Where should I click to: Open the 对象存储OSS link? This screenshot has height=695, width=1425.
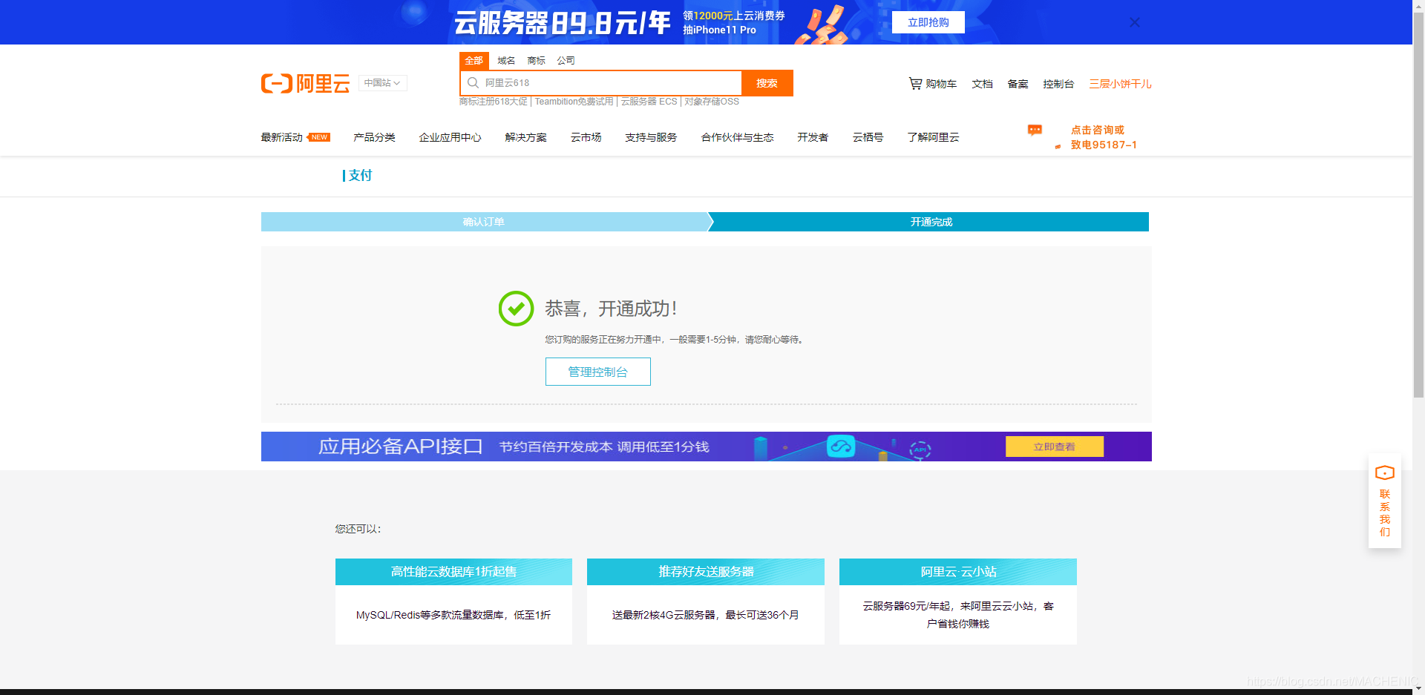click(x=711, y=102)
